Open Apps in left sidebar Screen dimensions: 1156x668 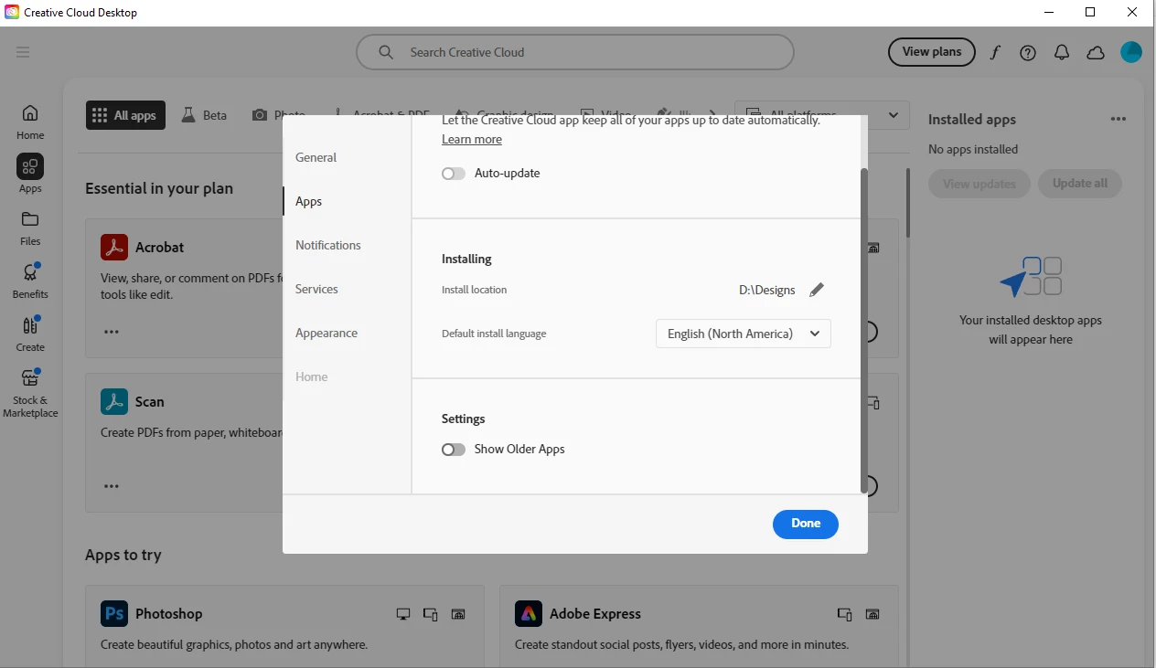click(x=30, y=174)
